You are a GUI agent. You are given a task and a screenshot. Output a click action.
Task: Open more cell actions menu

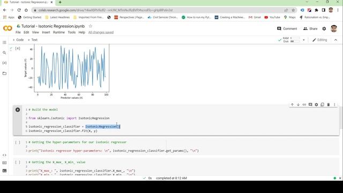[x=334, y=105]
